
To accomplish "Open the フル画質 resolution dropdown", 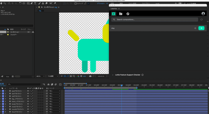I will click(x=53, y=76).
